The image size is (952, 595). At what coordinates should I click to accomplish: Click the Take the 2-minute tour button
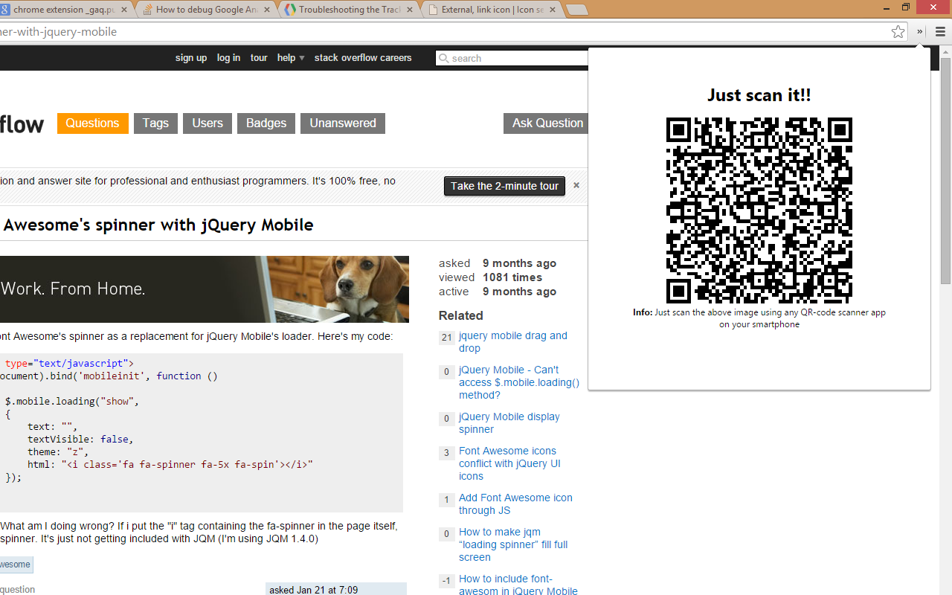(x=504, y=186)
